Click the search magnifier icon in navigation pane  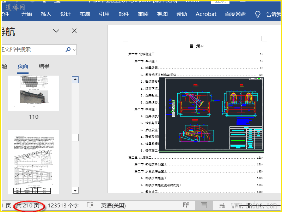point(68,50)
